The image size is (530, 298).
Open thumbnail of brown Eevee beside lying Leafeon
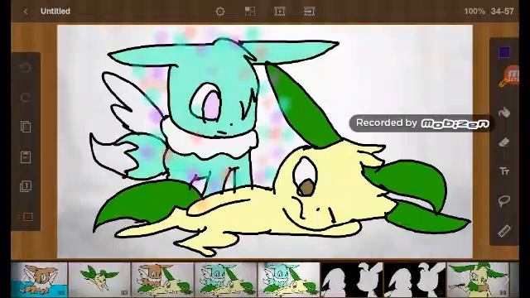162,280
